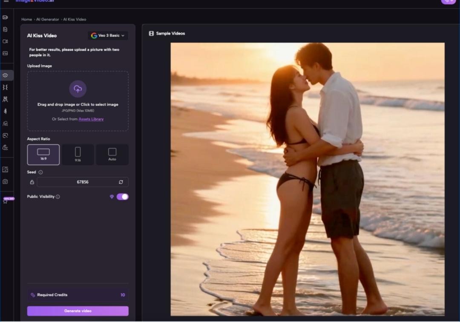Click the Seed info icon

click(x=41, y=172)
